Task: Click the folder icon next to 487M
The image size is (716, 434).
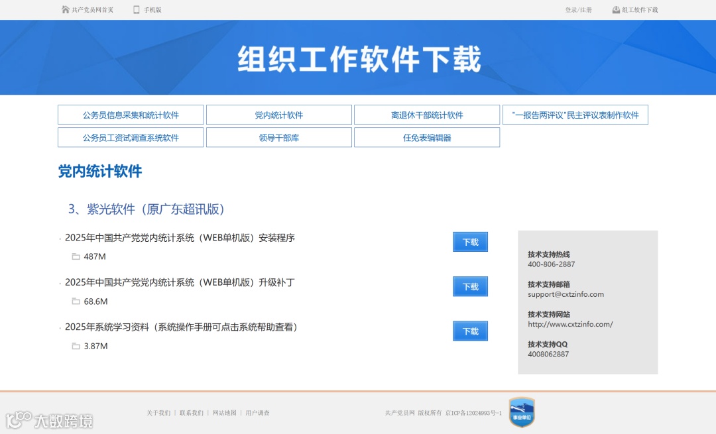Action: [x=76, y=256]
